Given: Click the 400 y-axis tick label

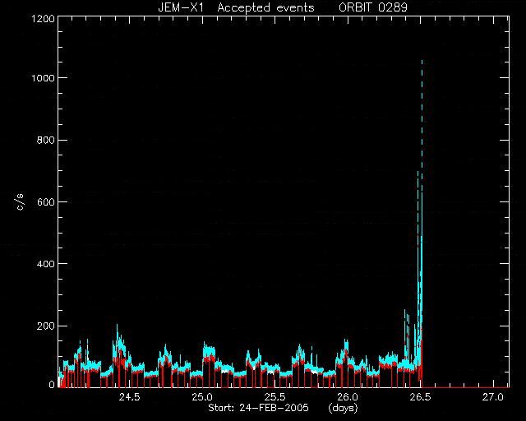Looking at the screenshot, I should click(x=45, y=264).
